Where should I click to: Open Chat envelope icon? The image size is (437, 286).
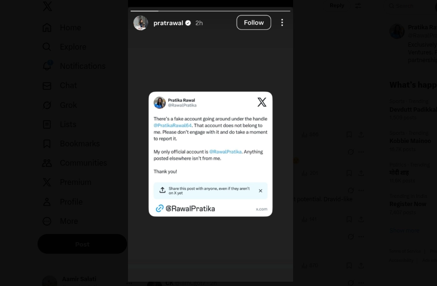coord(47,86)
